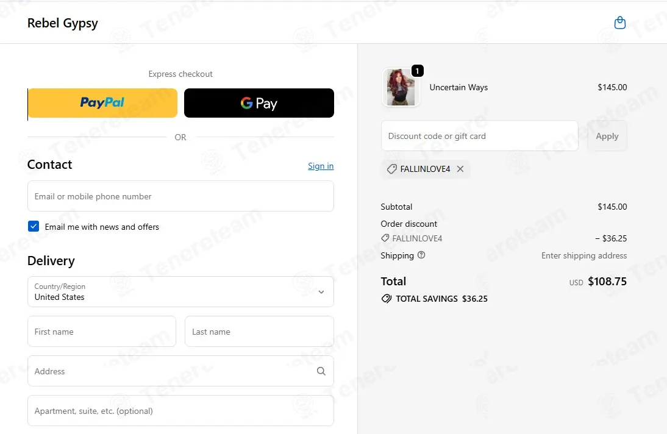Screen dimensions: 667x434
Task: Click the total savings tag icon
Action: [387, 299]
